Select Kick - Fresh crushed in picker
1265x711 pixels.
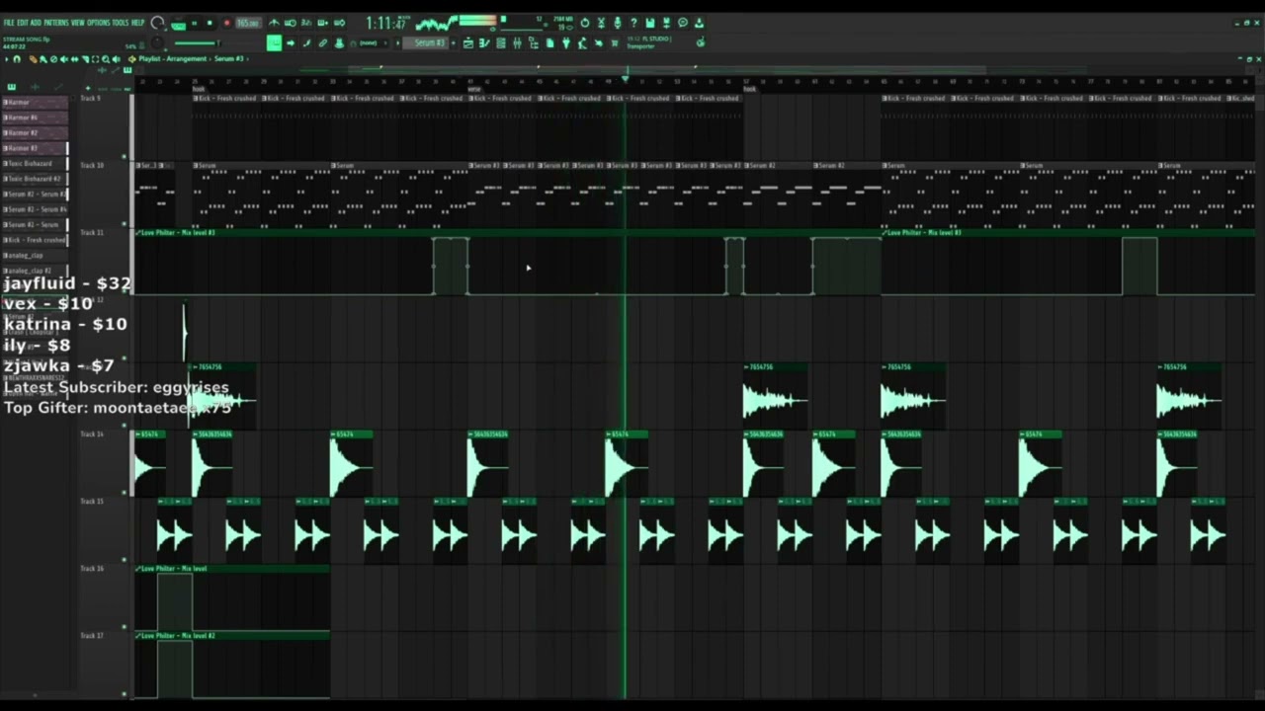coord(36,240)
